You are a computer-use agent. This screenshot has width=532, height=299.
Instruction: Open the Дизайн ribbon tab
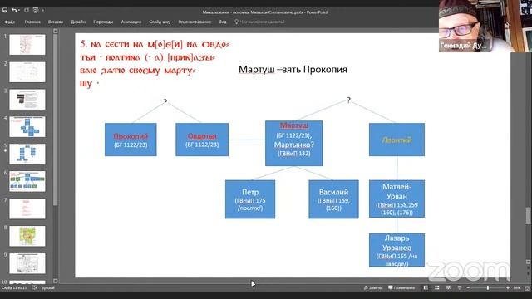click(78, 22)
